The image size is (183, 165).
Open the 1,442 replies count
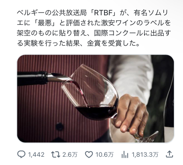click(x=36, y=155)
